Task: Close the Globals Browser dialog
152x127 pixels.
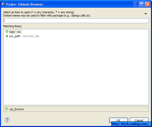Action: (148, 4)
